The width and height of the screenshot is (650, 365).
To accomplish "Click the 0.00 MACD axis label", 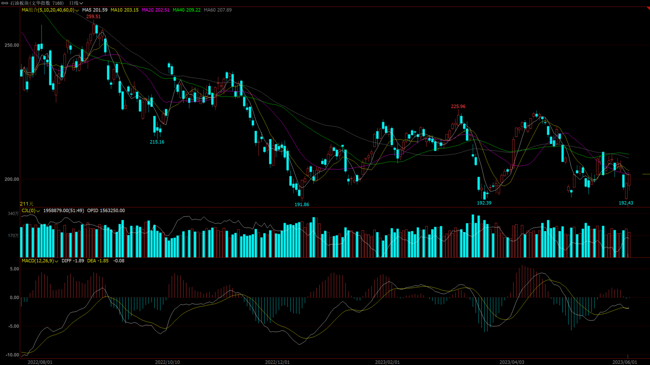I will click(x=15, y=298).
